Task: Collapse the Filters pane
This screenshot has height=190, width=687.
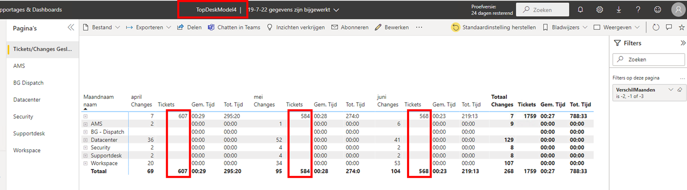Action: (x=683, y=43)
